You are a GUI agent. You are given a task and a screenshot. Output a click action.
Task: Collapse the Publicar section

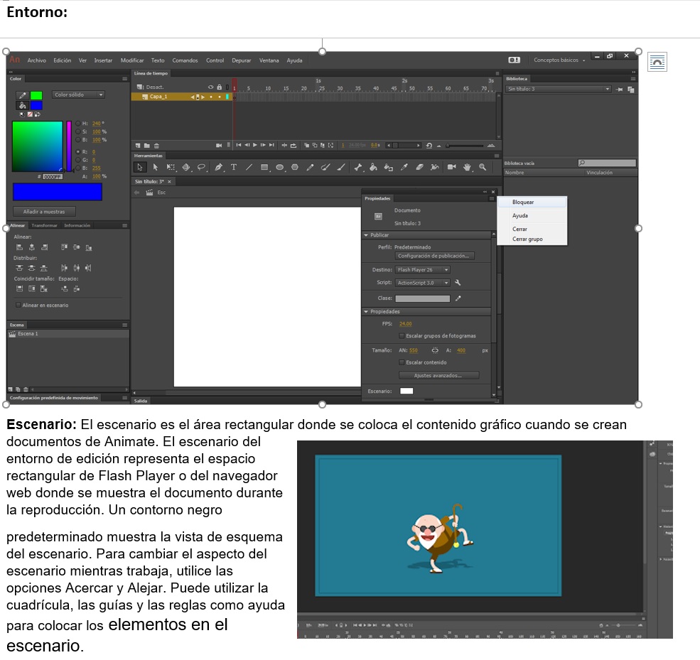366,234
